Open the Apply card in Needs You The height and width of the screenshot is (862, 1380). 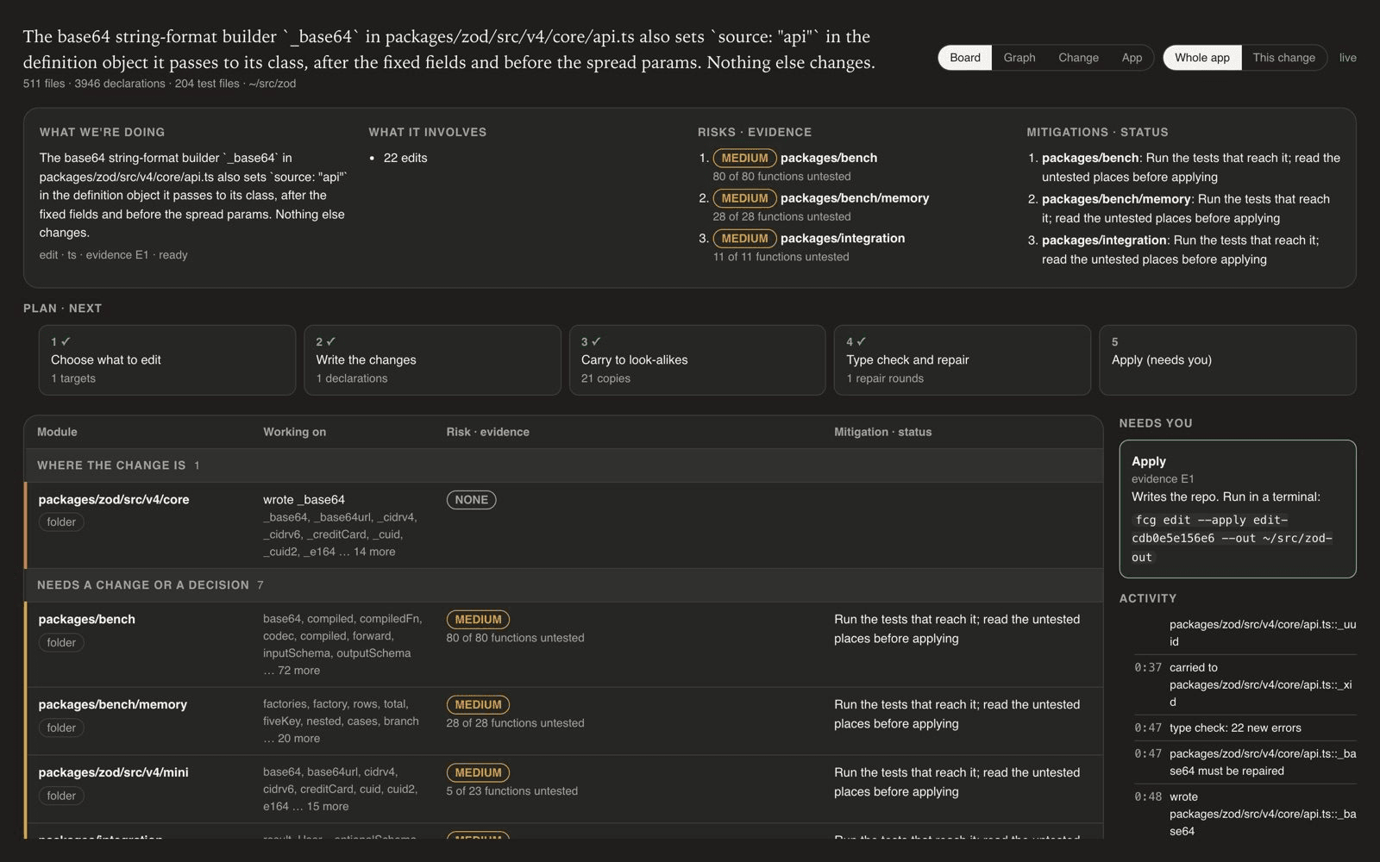tap(1238, 509)
